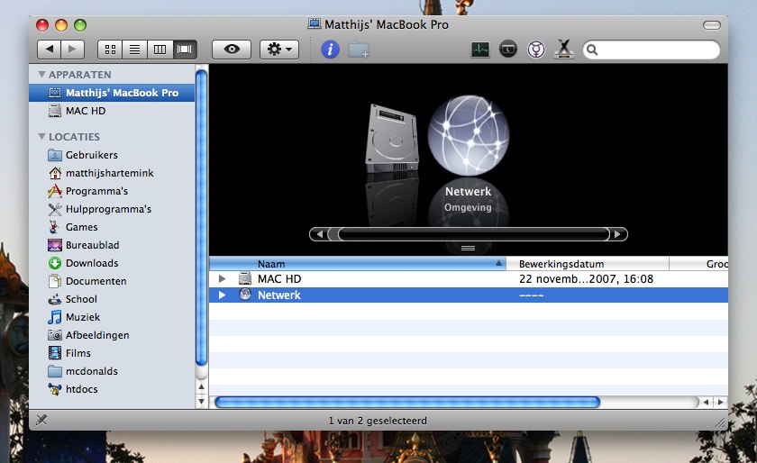Click the Cover Flow scrubber thumb
The image size is (757, 463).
(474, 234)
